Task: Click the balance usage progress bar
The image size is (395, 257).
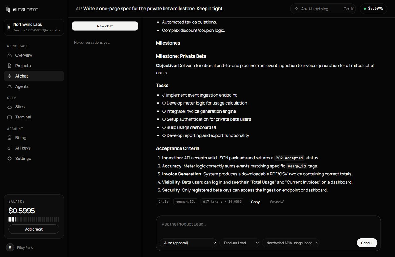Action: 34,219
